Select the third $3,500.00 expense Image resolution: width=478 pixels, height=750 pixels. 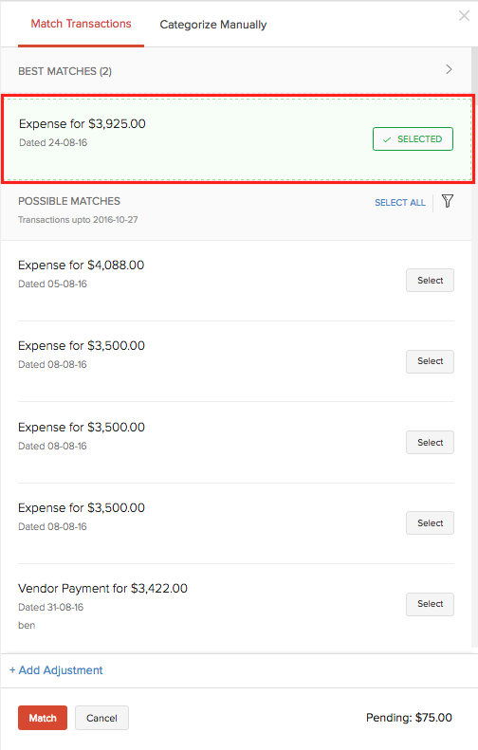click(431, 523)
